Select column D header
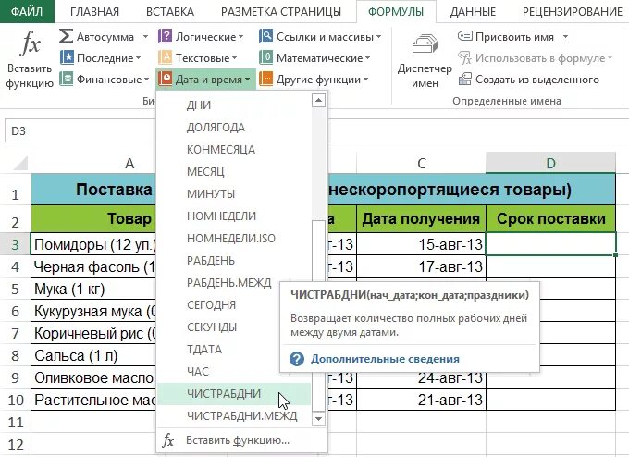 coord(550,163)
